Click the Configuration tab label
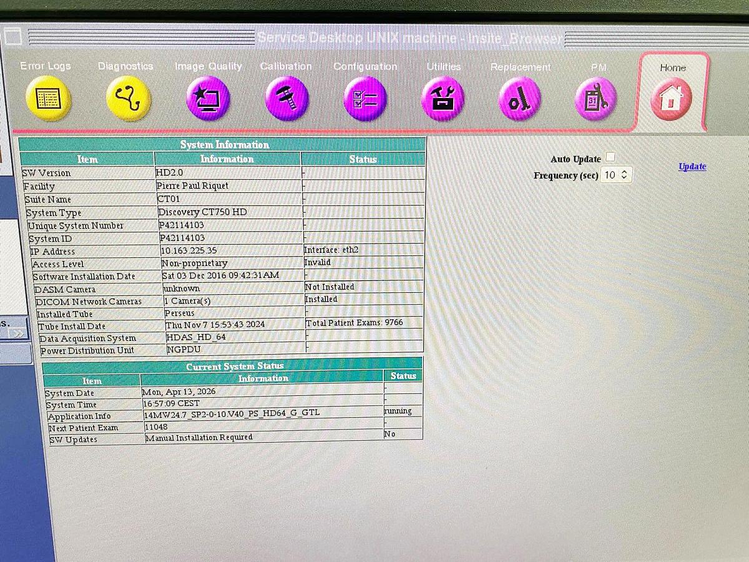 coord(365,66)
